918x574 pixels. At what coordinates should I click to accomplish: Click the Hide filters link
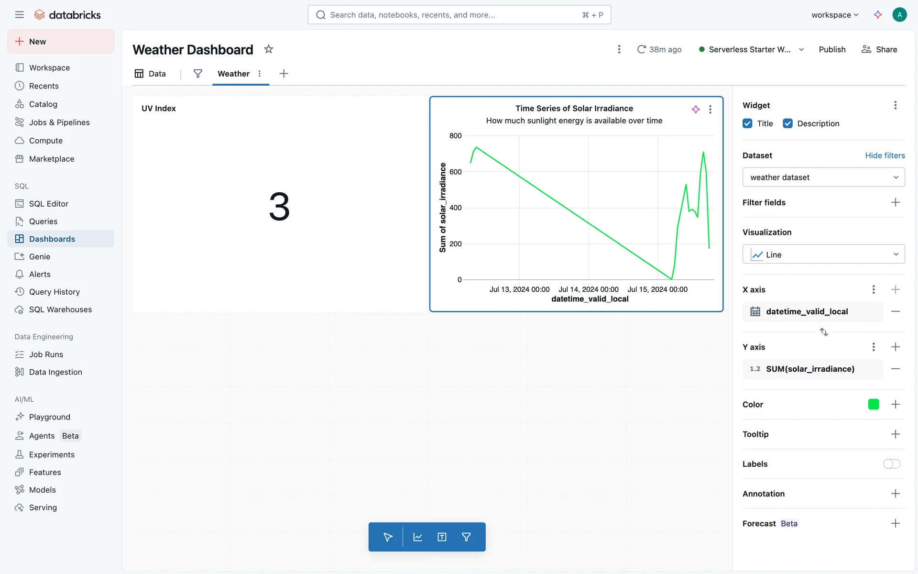(x=885, y=155)
